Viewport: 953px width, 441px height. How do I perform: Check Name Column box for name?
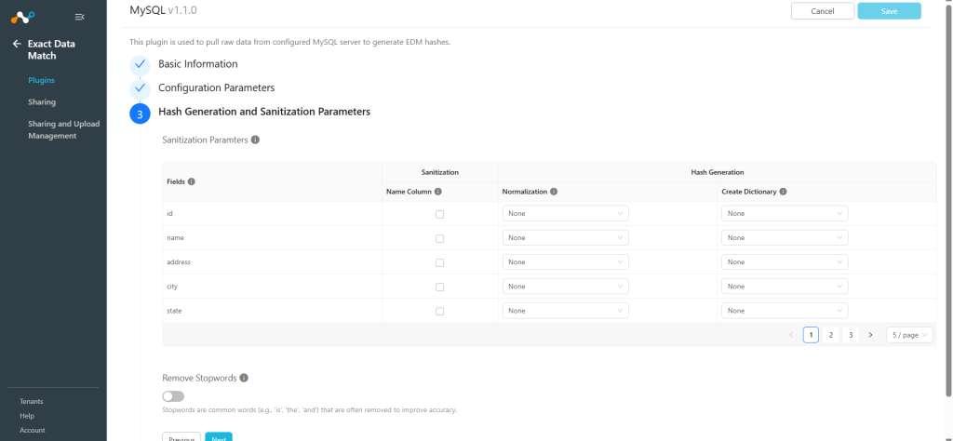(440, 239)
